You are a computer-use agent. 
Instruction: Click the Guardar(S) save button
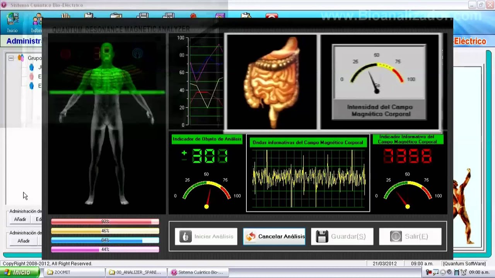point(342,236)
